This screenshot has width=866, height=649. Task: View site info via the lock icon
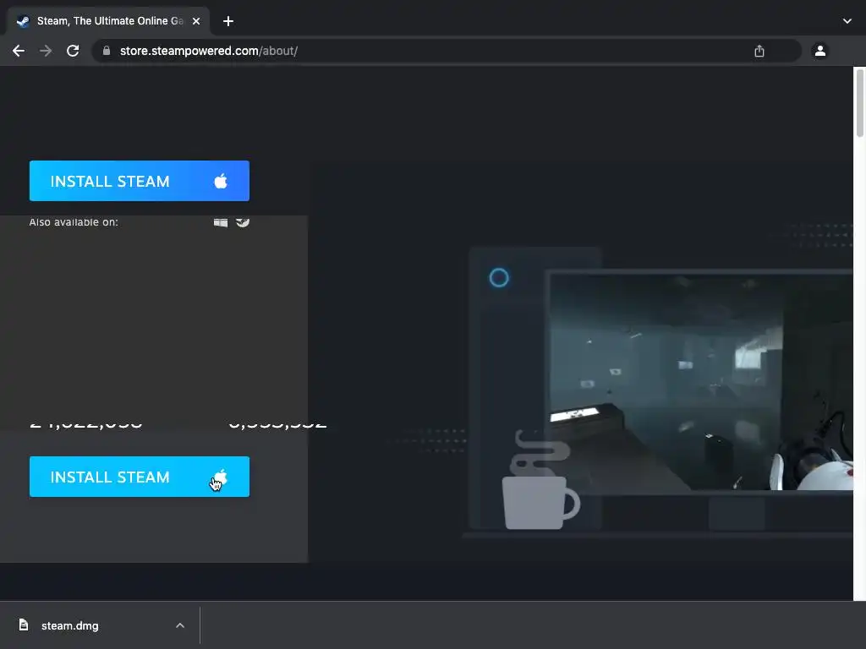(x=107, y=51)
